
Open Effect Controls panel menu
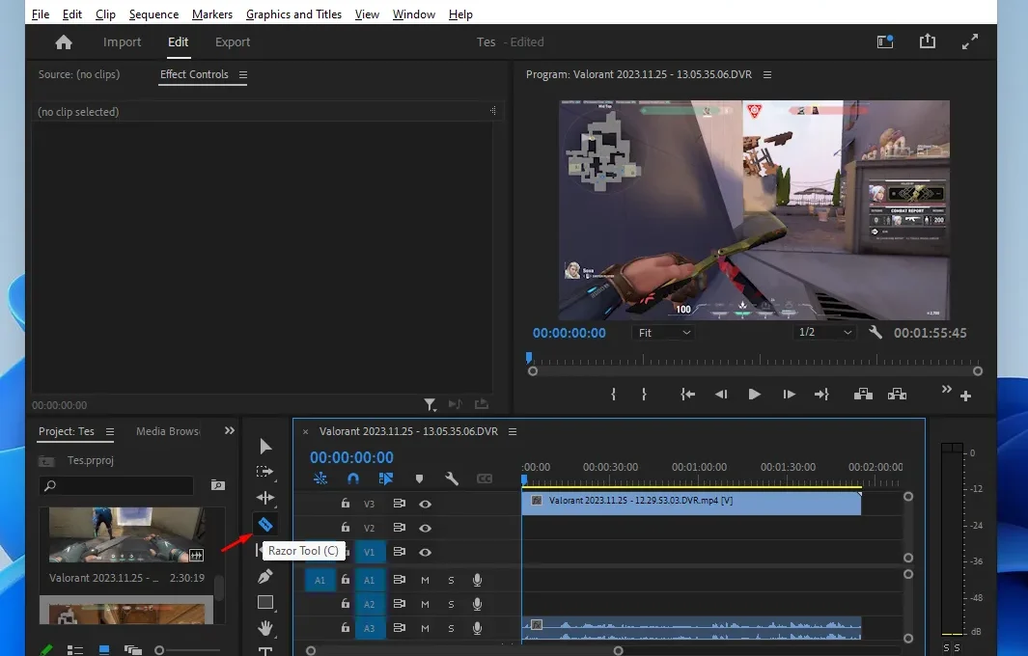point(243,74)
